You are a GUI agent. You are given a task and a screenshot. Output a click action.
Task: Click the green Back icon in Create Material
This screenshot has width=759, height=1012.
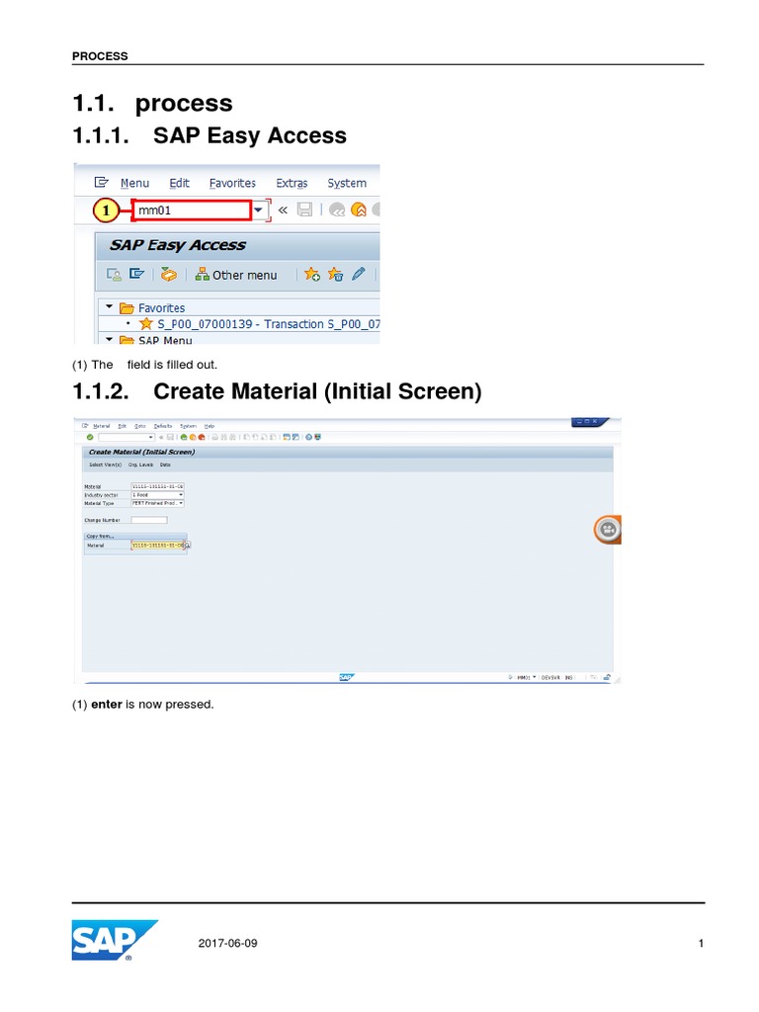click(183, 437)
